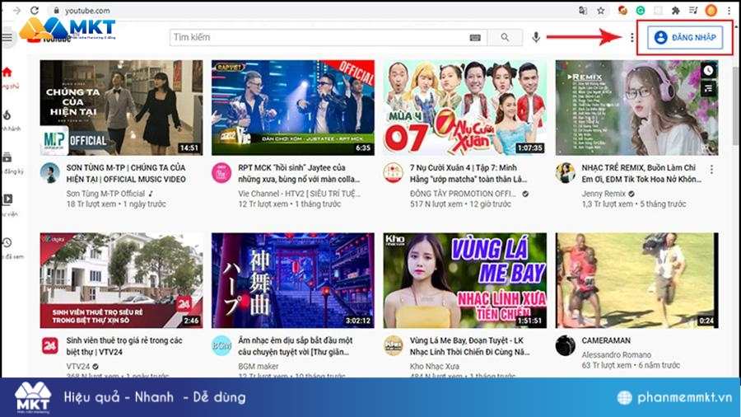Open the browser extensions puzzle icon
This screenshot has width=741, height=417.
click(676, 11)
